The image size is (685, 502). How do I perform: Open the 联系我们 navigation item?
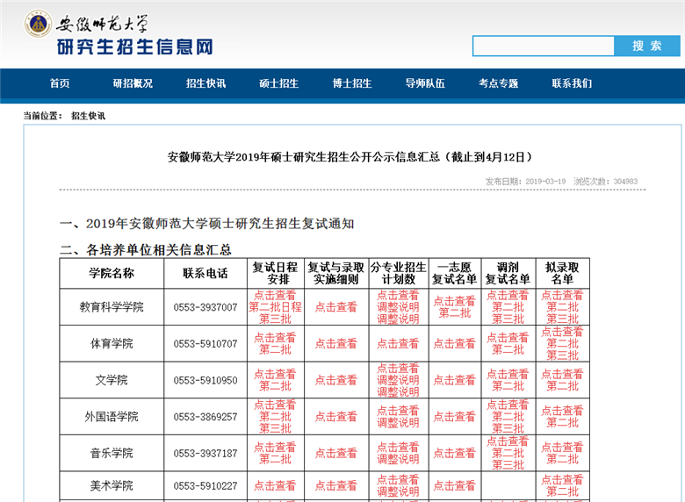tap(572, 83)
